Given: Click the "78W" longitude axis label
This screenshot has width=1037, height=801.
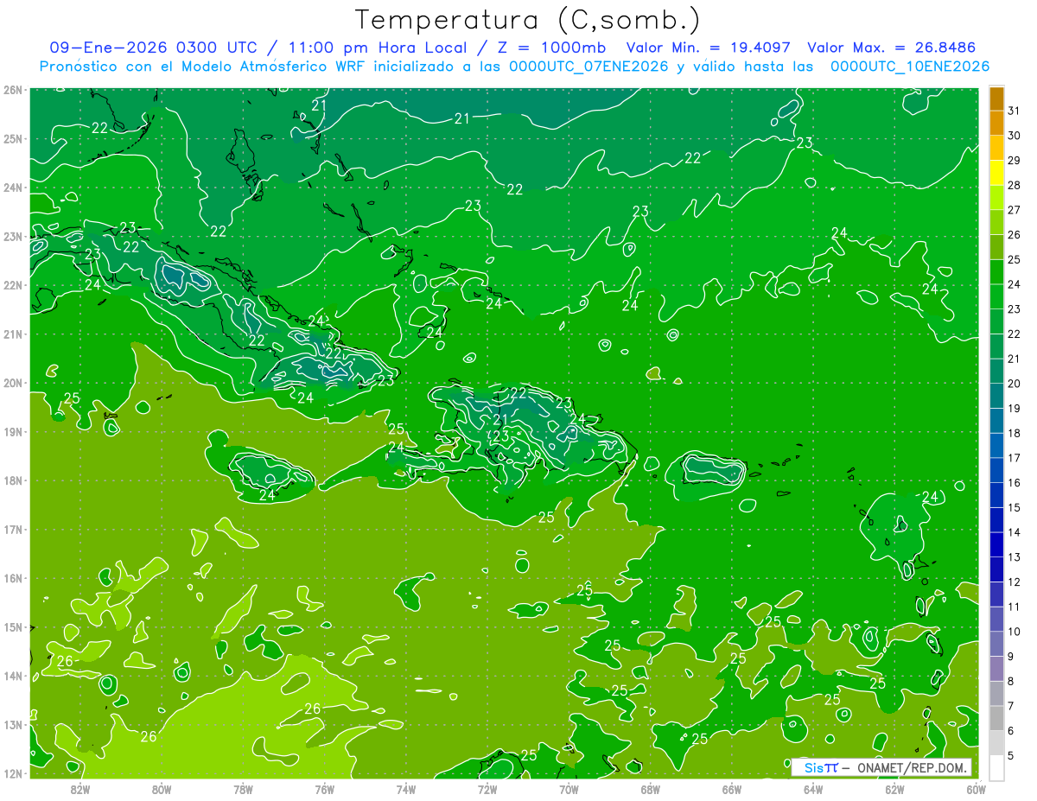Looking at the screenshot, I should [x=244, y=789].
